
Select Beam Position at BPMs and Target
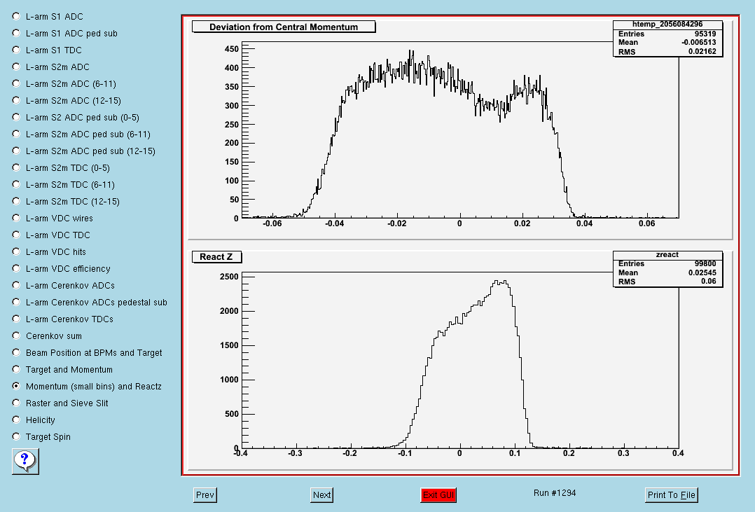tap(16, 352)
